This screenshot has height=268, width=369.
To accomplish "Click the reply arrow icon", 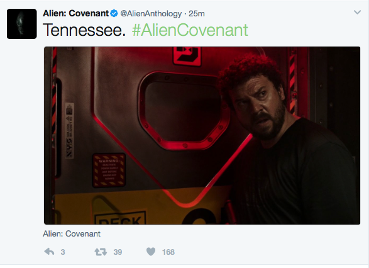I will (49, 252).
